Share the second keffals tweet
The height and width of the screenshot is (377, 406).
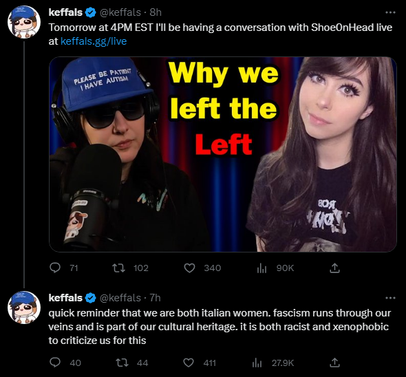(x=334, y=363)
